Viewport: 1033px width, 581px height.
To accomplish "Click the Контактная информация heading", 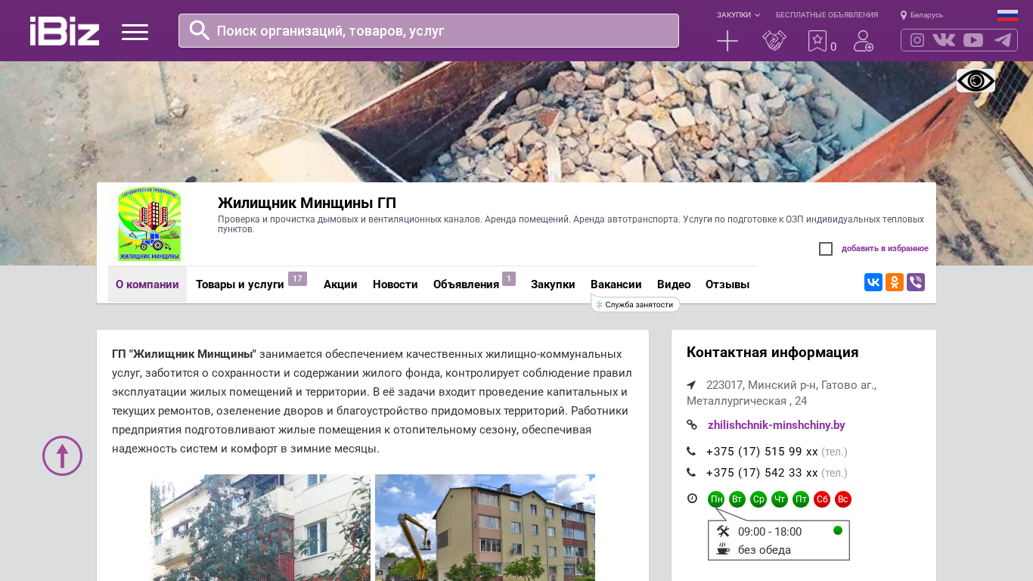I will (x=772, y=353).
